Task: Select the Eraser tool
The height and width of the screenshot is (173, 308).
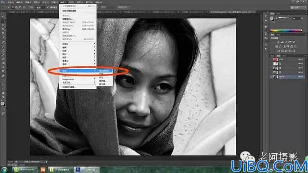Action: 3,59
